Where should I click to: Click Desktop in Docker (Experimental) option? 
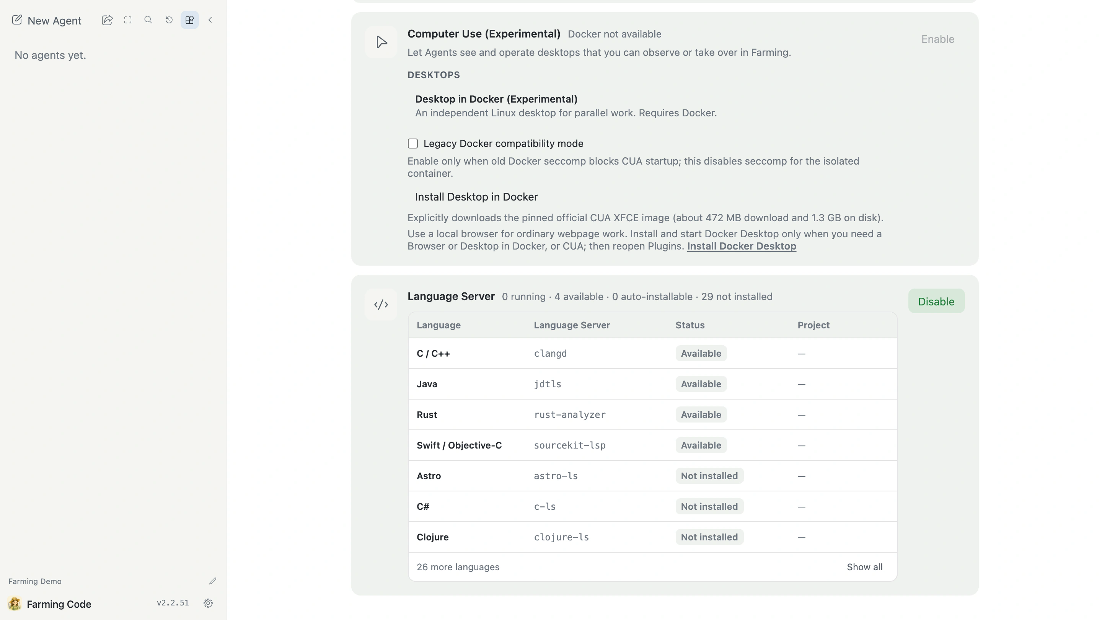(x=566, y=106)
